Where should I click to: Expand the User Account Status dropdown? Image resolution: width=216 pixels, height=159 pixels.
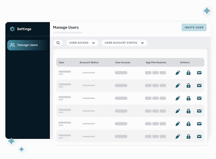click(124, 43)
